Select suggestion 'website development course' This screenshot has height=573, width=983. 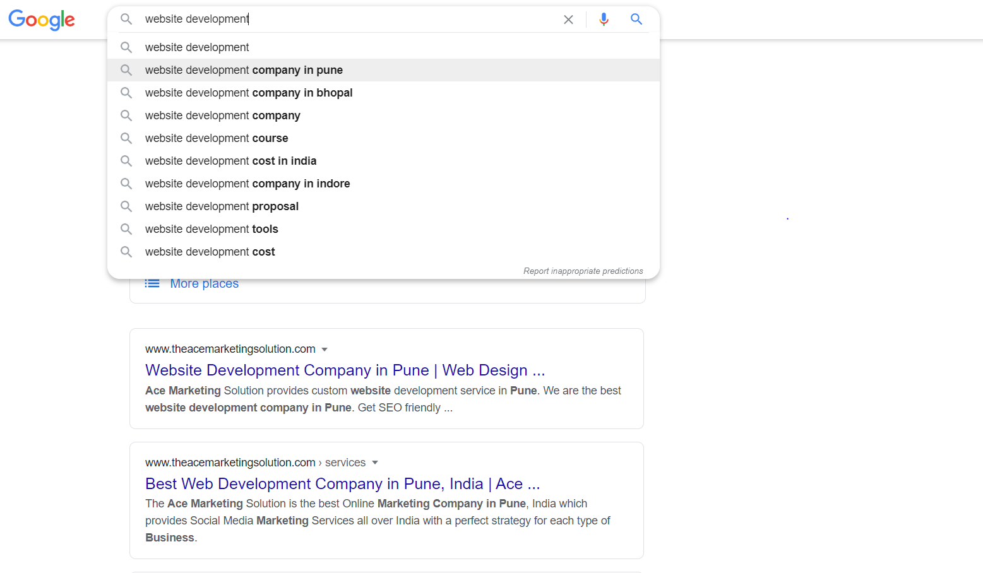tap(383, 138)
